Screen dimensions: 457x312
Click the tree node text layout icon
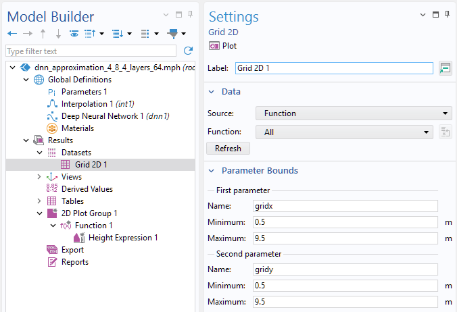[x=145, y=34]
